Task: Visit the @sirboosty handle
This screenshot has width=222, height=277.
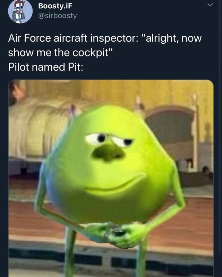Action: coord(58,16)
